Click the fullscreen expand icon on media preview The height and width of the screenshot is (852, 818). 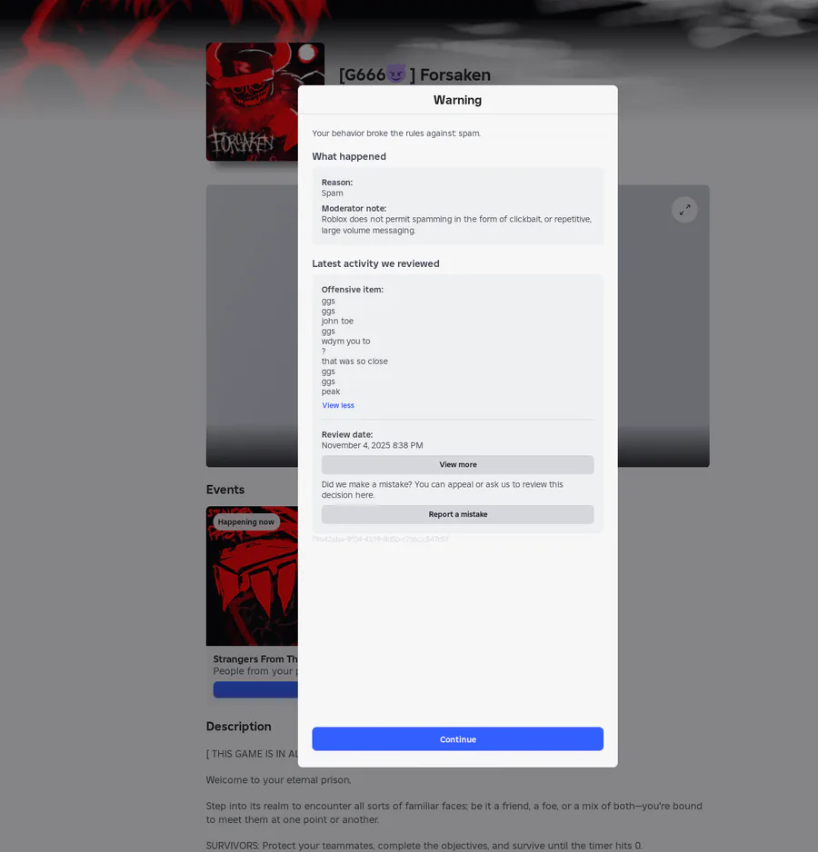[x=684, y=210]
